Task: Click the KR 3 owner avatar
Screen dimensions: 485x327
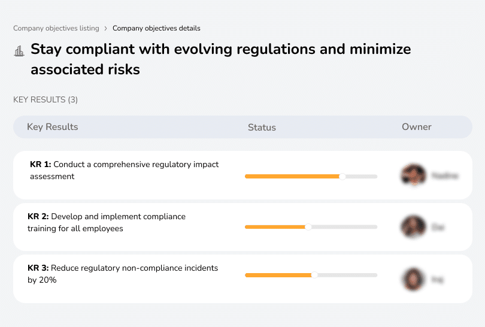Action: coord(414,279)
